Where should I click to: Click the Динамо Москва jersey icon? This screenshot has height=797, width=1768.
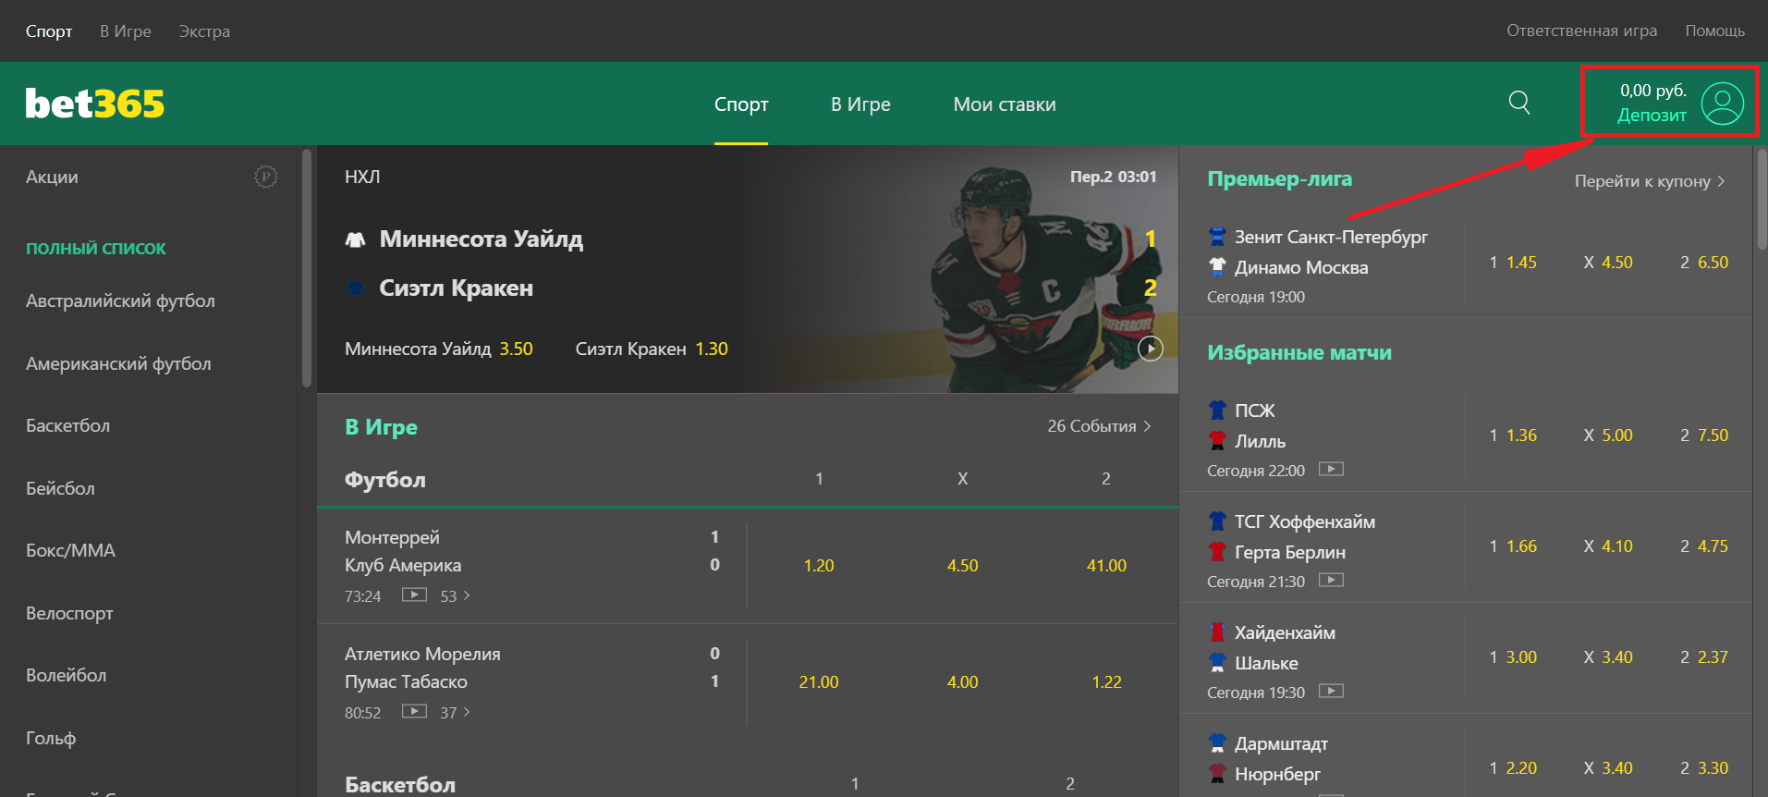click(1217, 267)
